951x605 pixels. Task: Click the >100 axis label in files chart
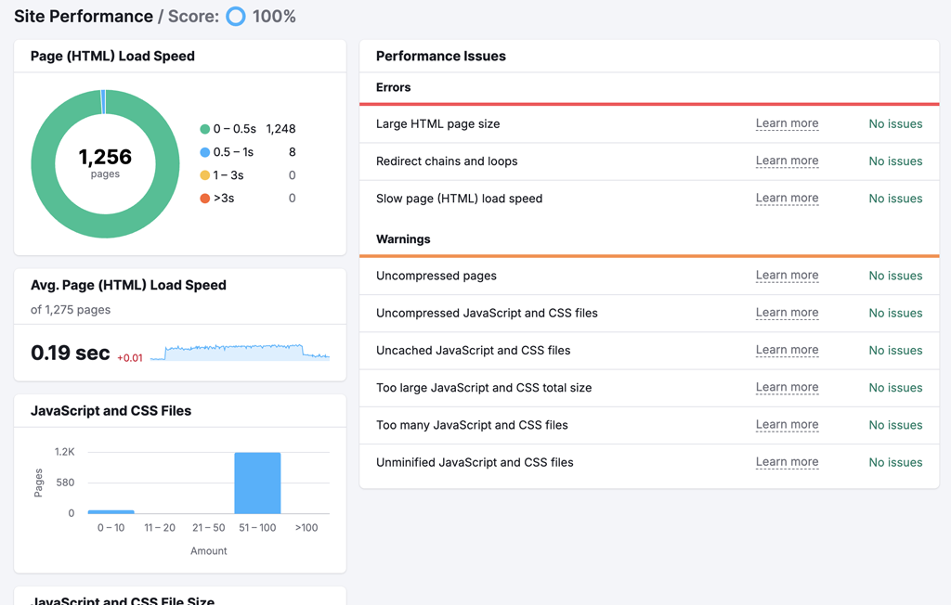point(306,528)
